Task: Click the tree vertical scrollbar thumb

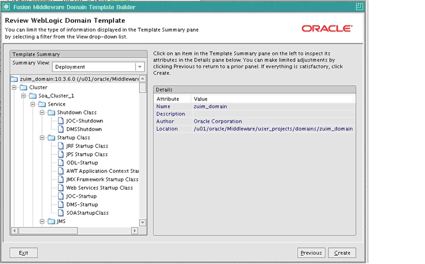Action: [143, 88]
